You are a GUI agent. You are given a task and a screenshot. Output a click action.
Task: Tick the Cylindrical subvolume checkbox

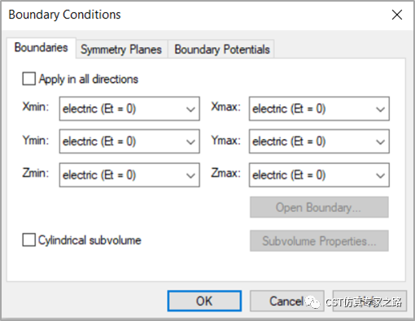(x=28, y=240)
